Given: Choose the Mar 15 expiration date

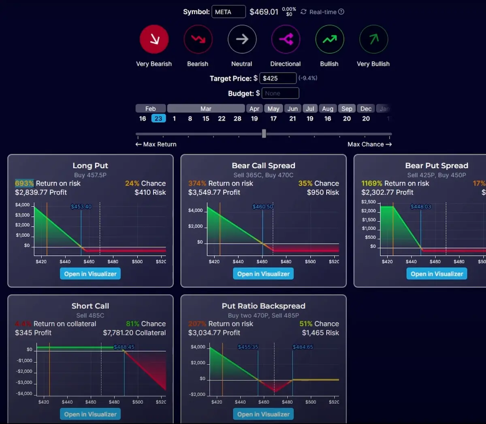Looking at the screenshot, I should [206, 118].
